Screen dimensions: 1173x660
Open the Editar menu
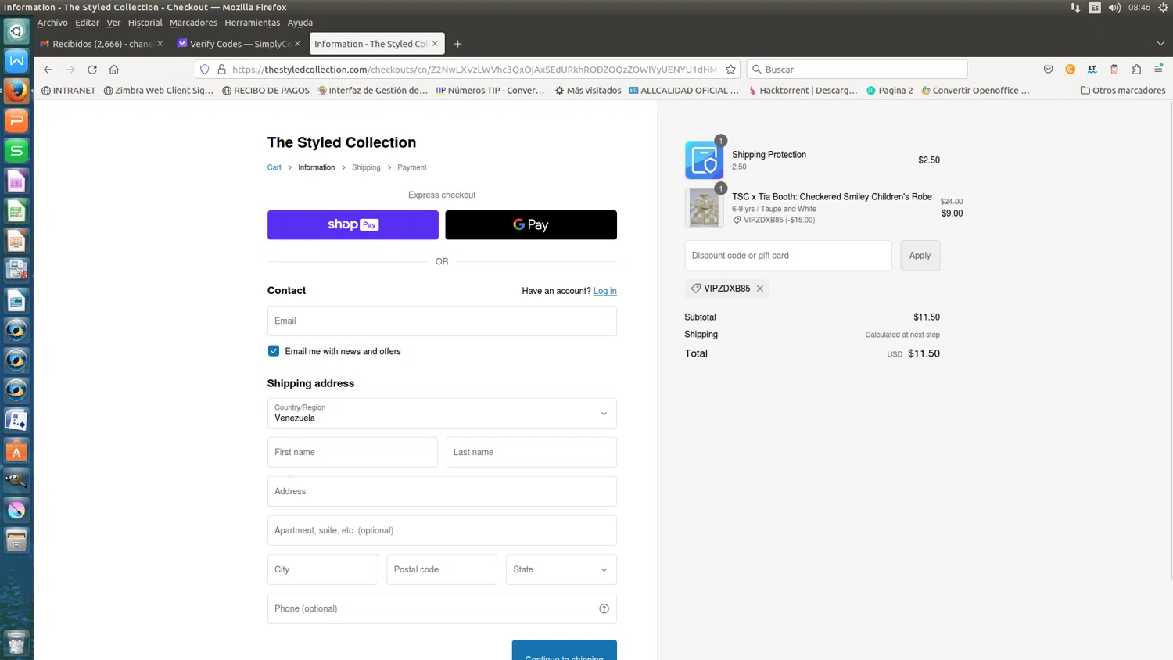coord(87,23)
